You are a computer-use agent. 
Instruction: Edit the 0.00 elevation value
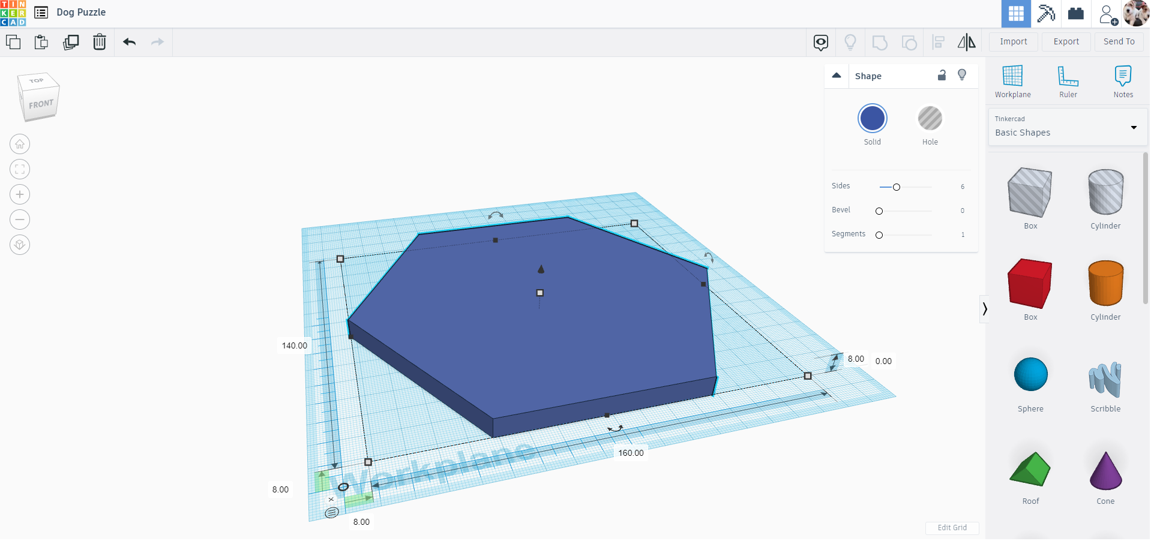(883, 362)
